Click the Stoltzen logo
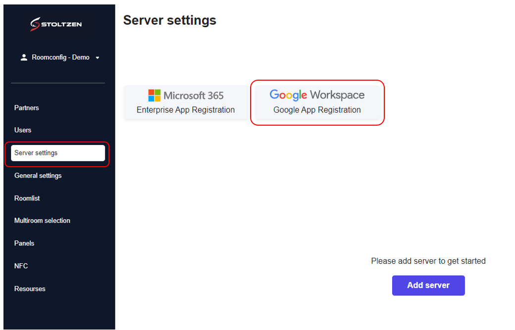 tap(56, 24)
